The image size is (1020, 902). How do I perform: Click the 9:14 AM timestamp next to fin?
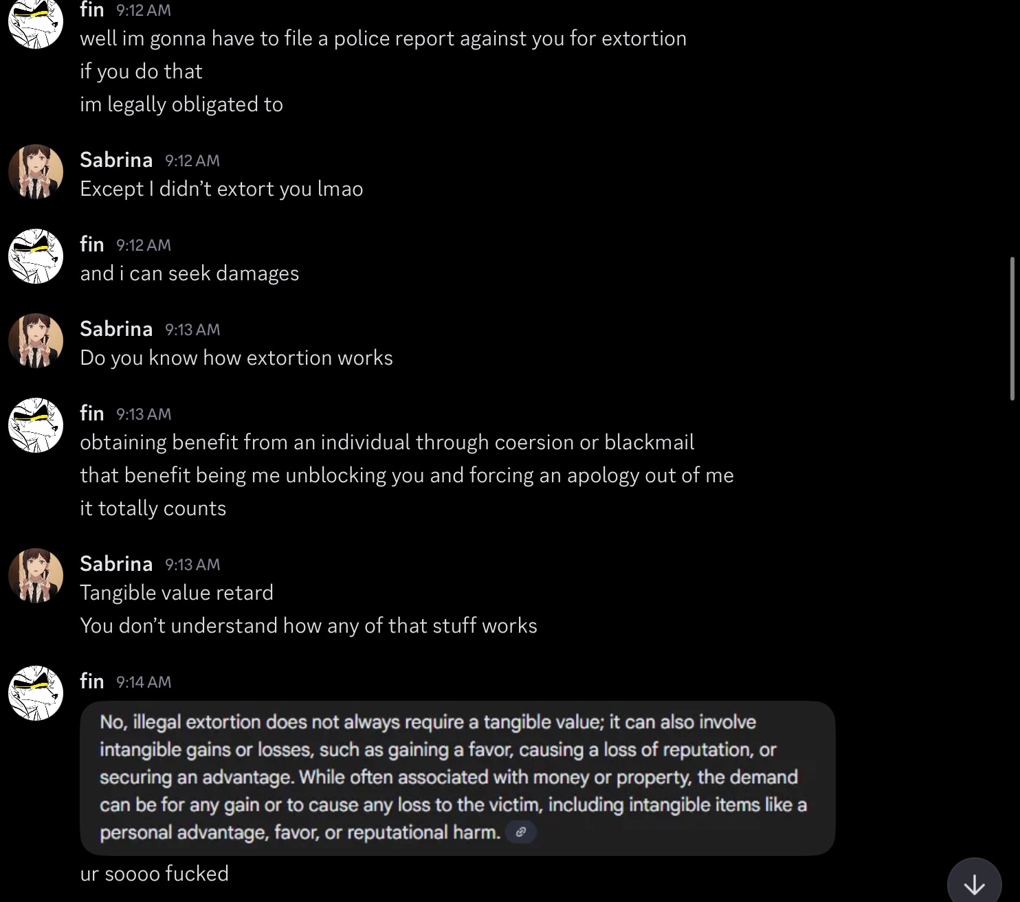144,682
